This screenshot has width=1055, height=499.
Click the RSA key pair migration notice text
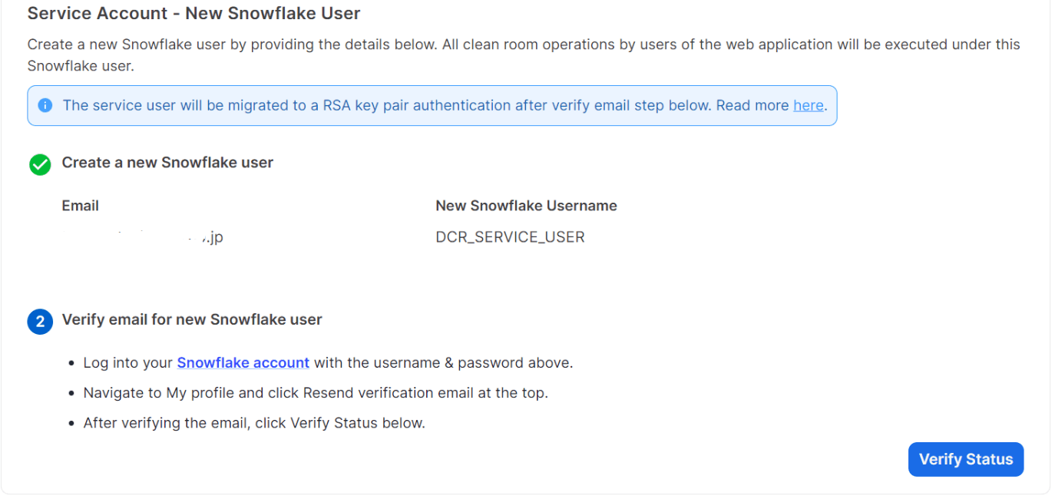(444, 105)
